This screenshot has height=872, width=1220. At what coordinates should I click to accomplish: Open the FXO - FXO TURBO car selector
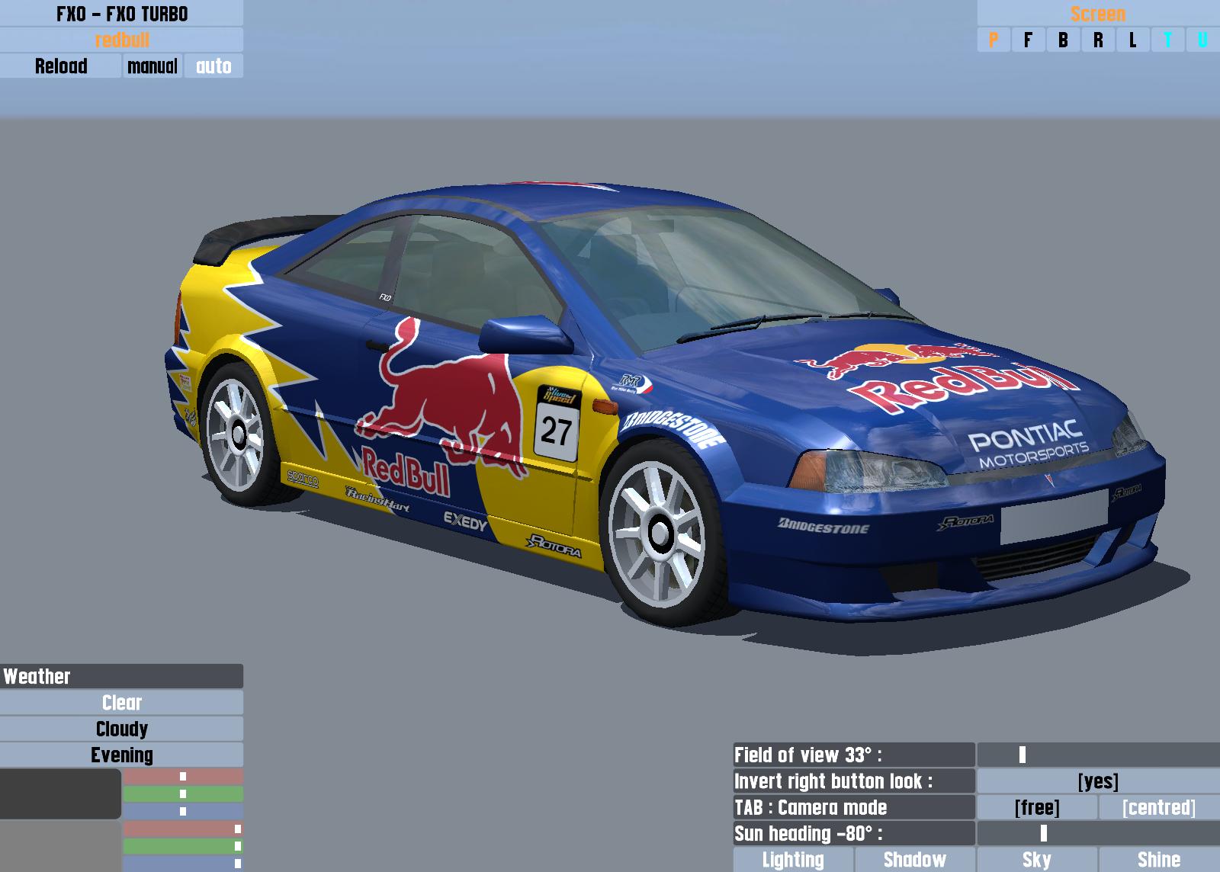pyautogui.click(x=122, y=14)
